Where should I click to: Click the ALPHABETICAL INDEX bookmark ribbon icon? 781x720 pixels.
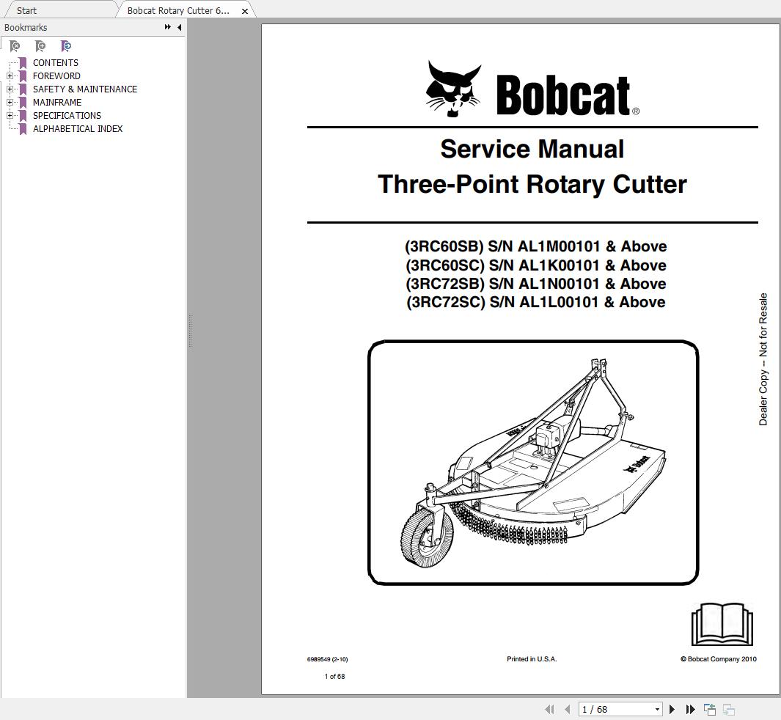point(23,129)
